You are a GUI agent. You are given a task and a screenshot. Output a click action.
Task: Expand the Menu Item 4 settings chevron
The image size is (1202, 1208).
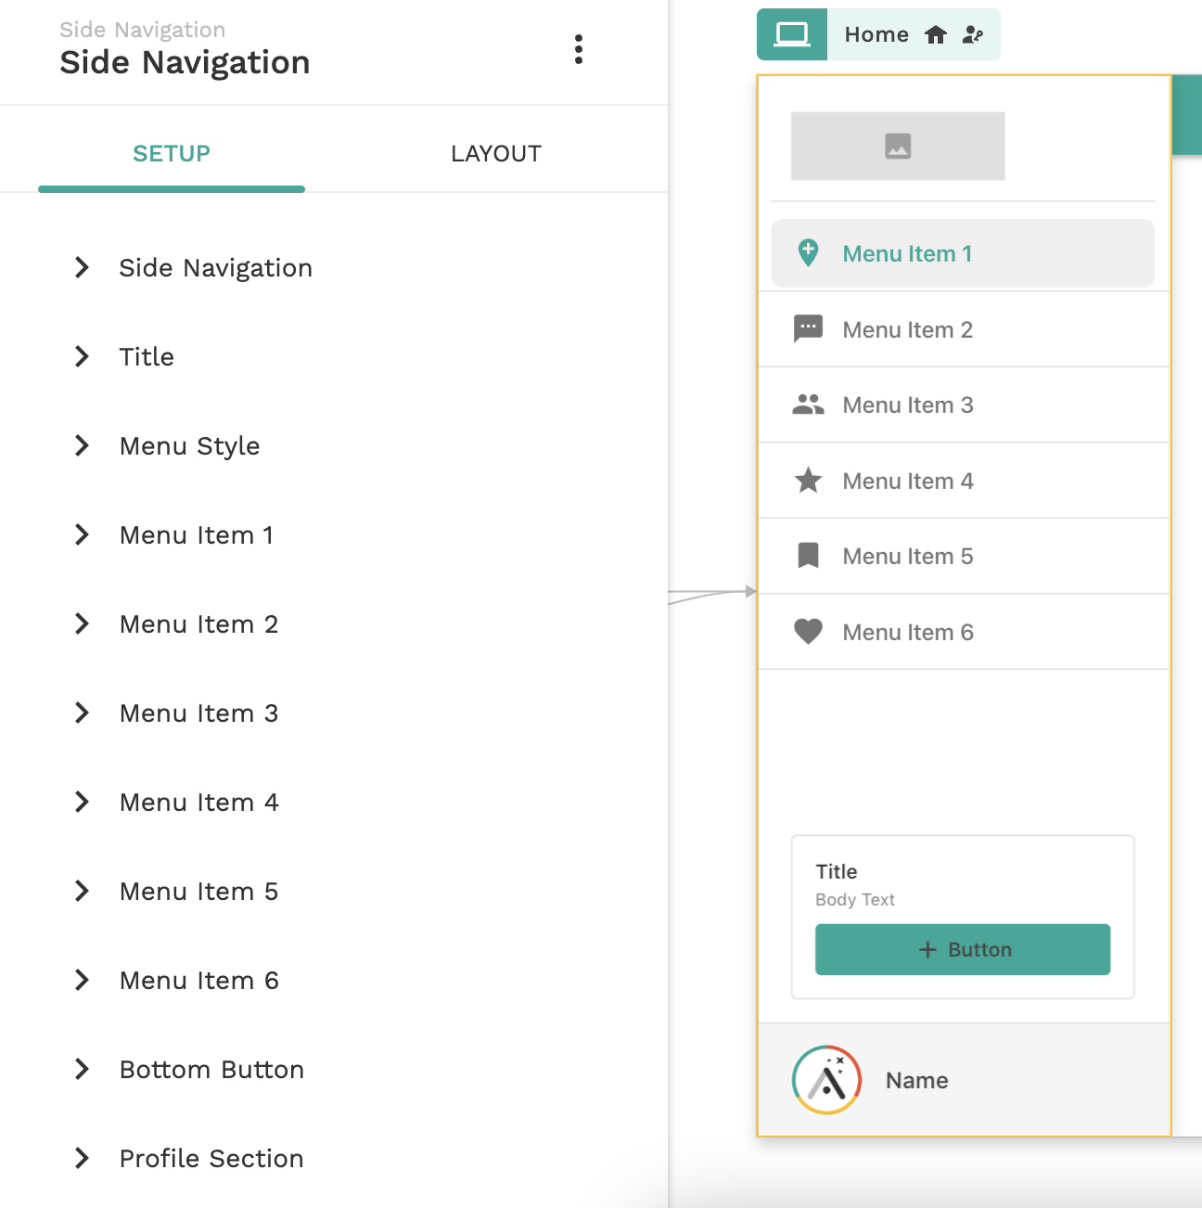click(x=83, y=802)
